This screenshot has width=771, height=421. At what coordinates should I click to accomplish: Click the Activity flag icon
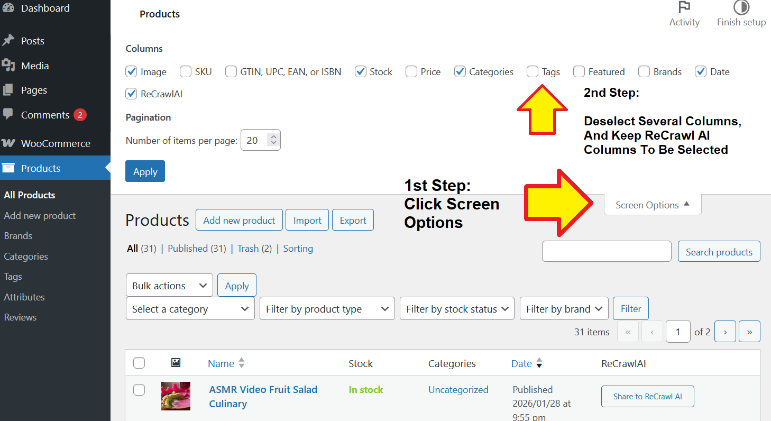coord(684,7)
